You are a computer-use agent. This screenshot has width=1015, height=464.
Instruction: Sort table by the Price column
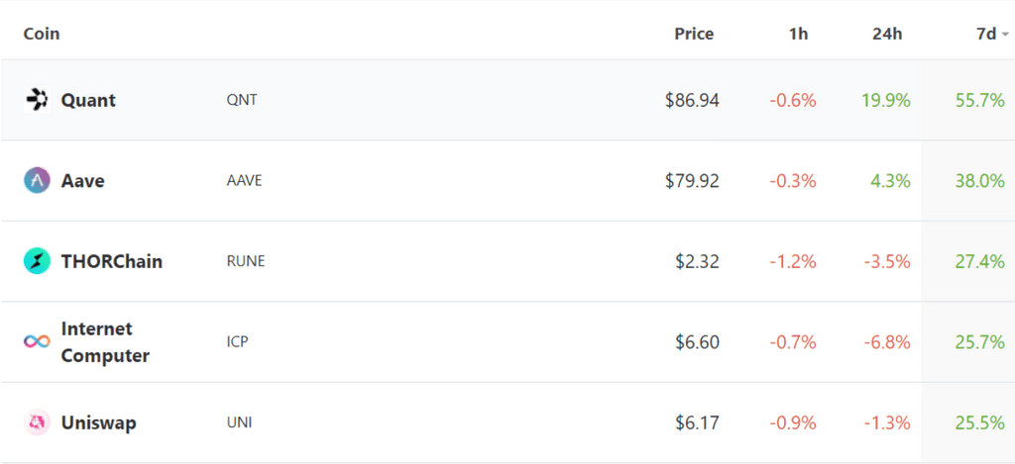pos(694,34)
